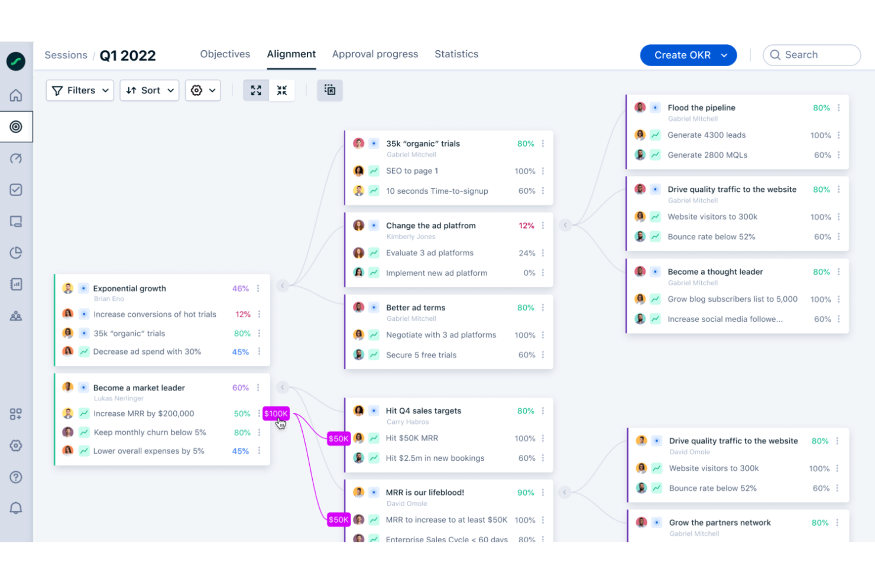Switch to collapse all view toggle
Image resolution: width=875 pixels, height=583 pixels.
click(282, 90)
